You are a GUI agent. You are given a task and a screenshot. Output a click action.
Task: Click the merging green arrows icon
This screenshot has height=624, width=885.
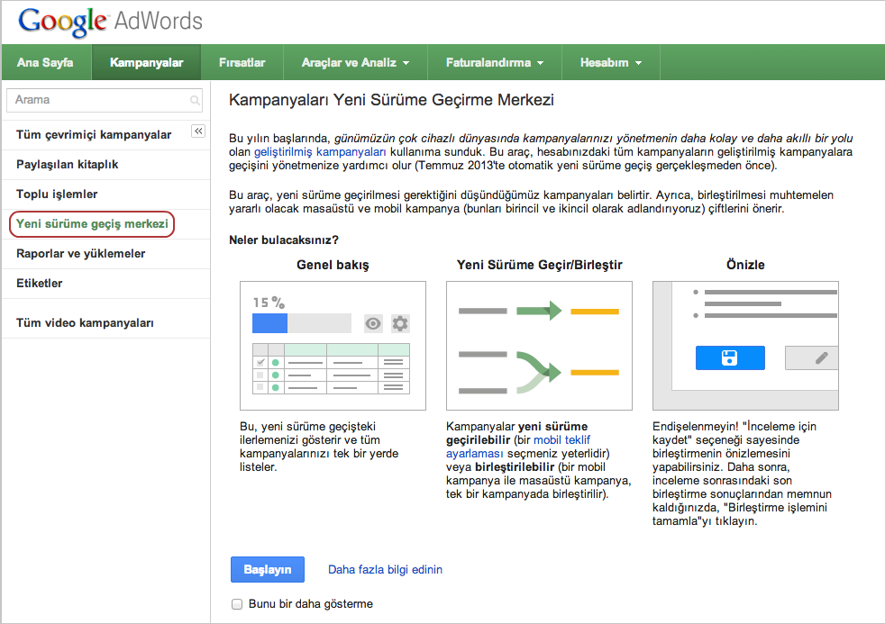pyautogui.click(x=539, y=372)
